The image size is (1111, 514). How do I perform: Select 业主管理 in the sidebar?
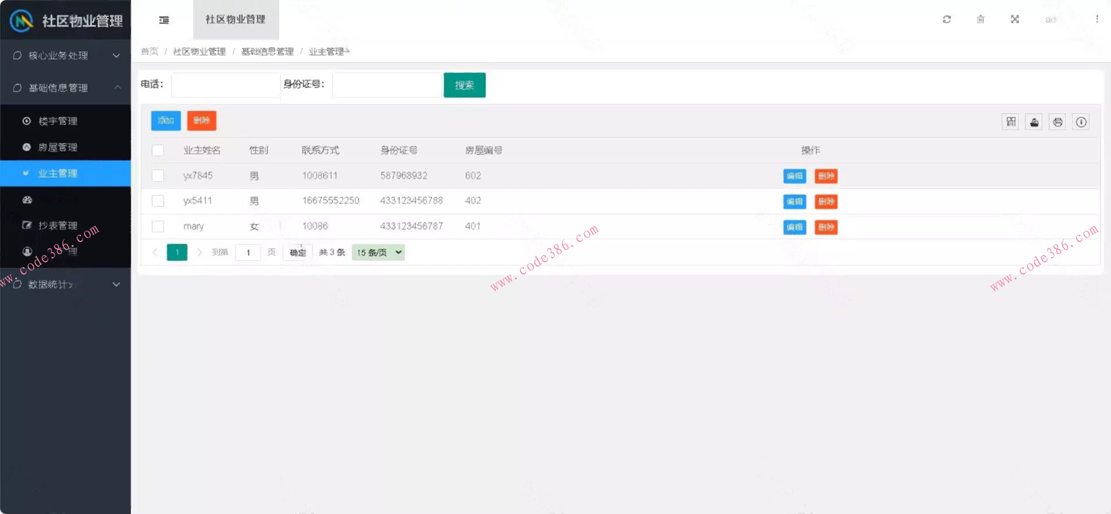click(x=66, y=174)
